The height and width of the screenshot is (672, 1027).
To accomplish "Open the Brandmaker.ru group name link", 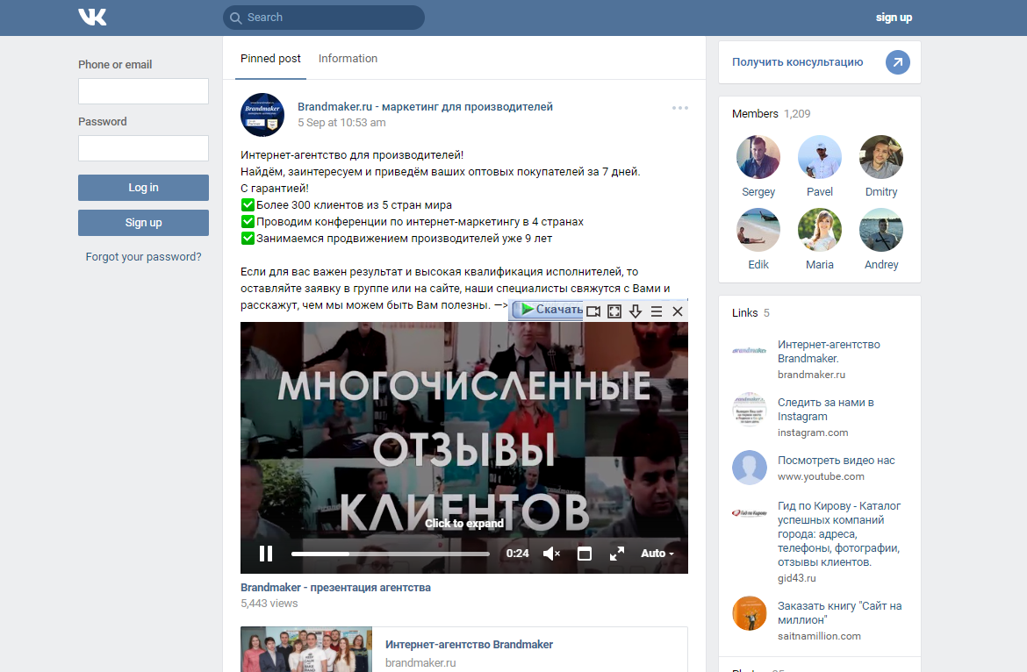I will click(x=425, y=107).
